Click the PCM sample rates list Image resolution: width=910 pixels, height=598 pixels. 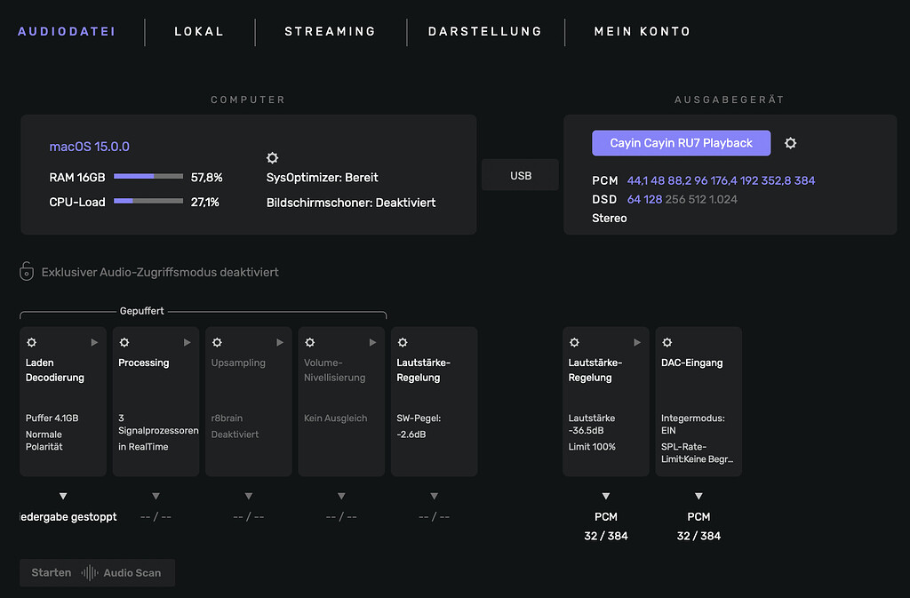(721, 180)
